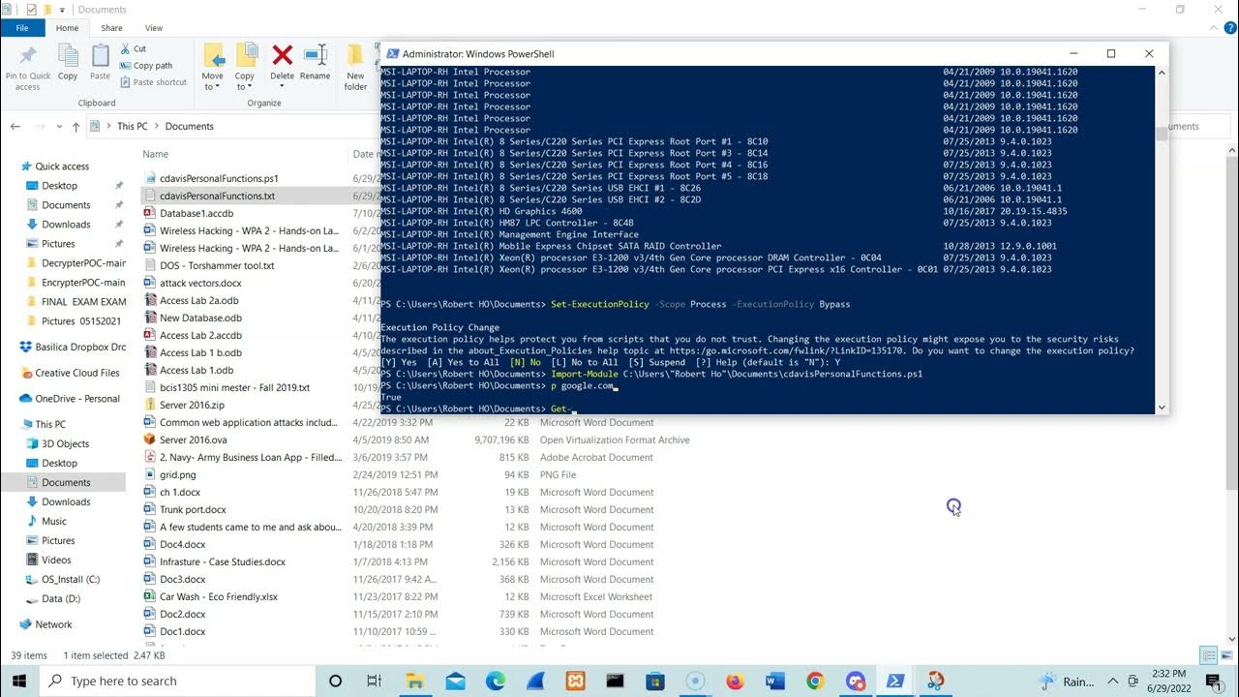Create a New folder from the ribbon
Viewport: 1239px width, 697px height.
click(x=355, y=66)
